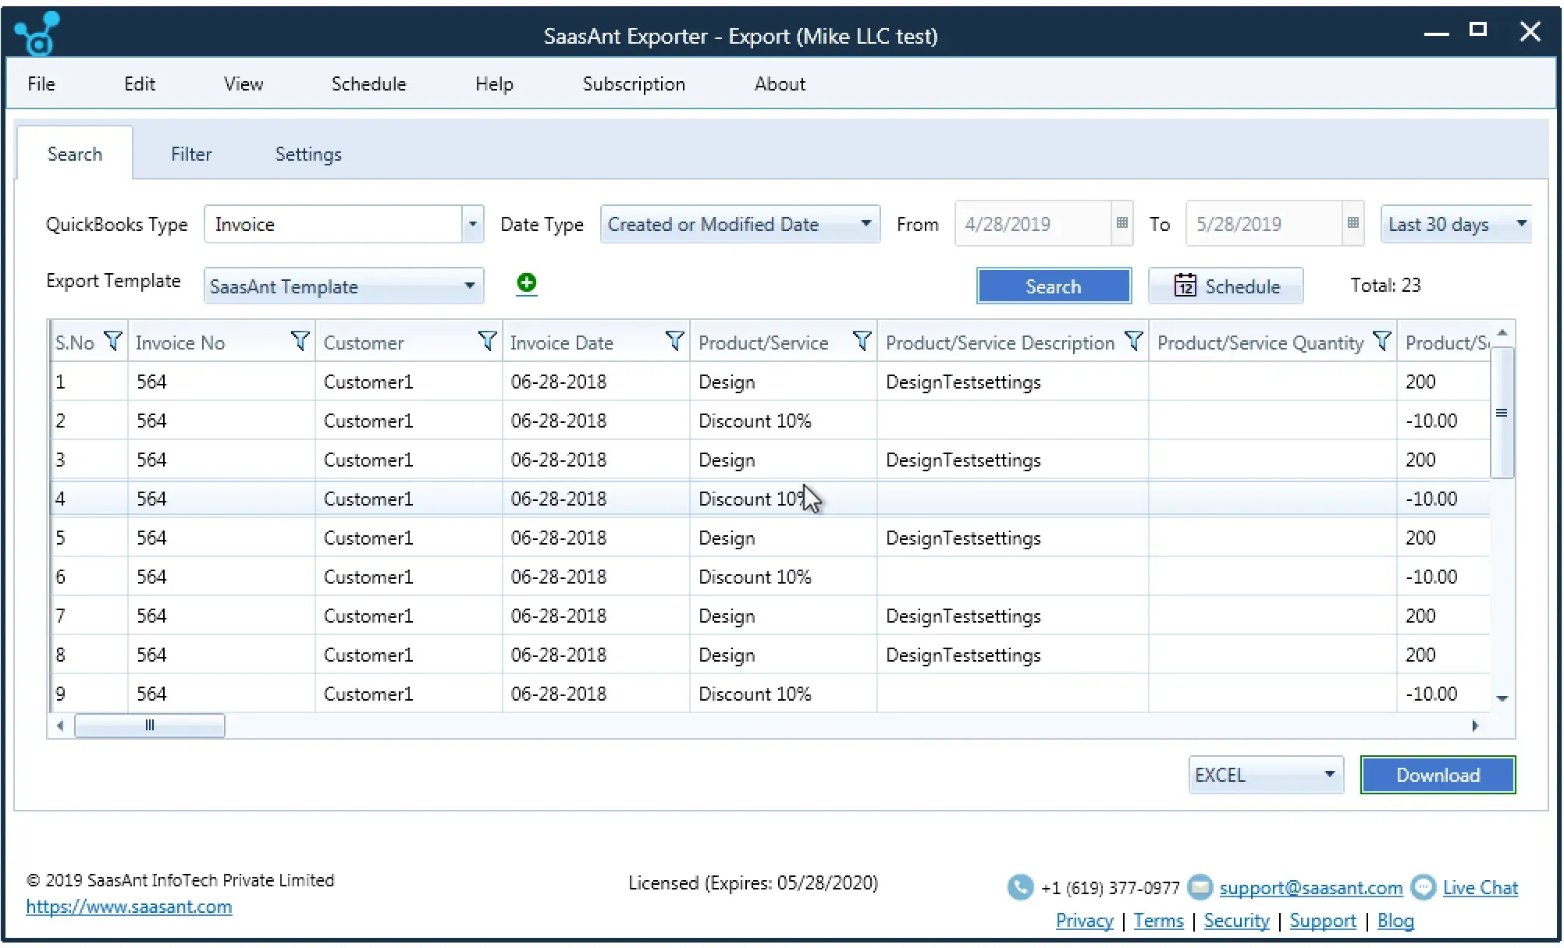This screenshot has width=1564, height=948.
Task: Minimize the SaasAnt Exporter window
Action: [x=1436, y=33]
